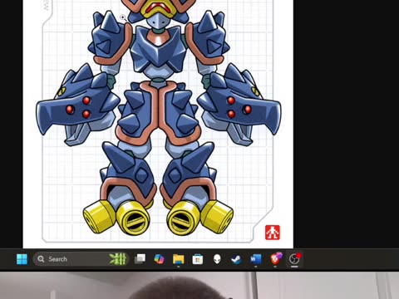Click the bamboo search highlight icon
The width and height of the screenshot is (399, 299).
[x=118, y=259]
